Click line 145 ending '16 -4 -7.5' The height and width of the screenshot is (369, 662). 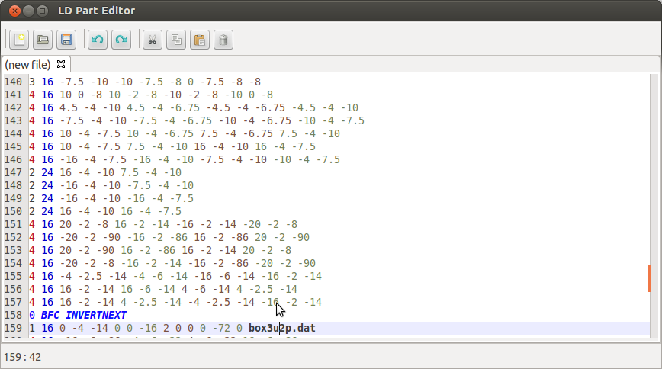172,146
